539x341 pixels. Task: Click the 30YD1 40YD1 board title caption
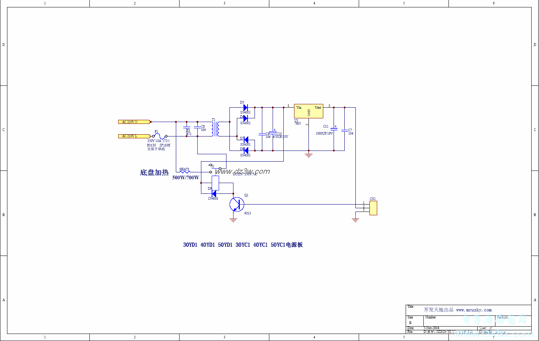coord(243,245)
